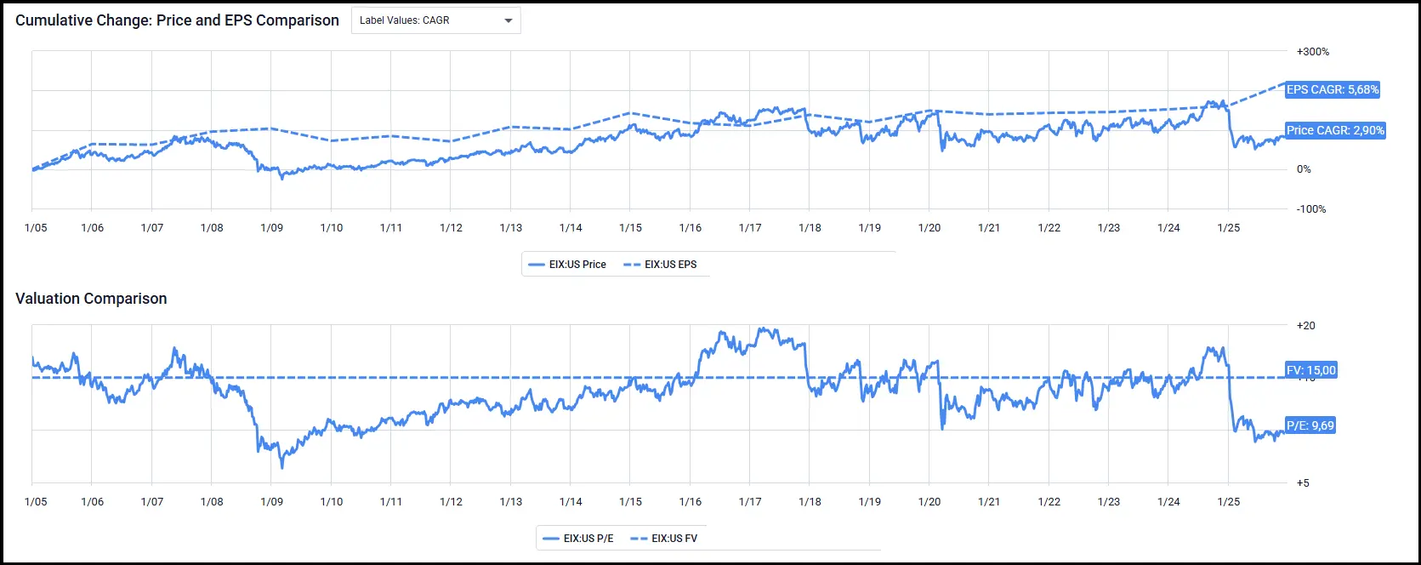The height and width of the screenshot is (565, 1421).
Task: Click the +20 valuation y-axis label
Action: [1305, 326]
